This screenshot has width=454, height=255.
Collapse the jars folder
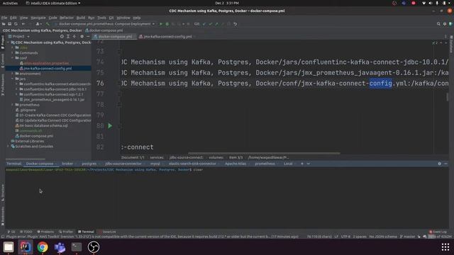(x=13, y=79)
